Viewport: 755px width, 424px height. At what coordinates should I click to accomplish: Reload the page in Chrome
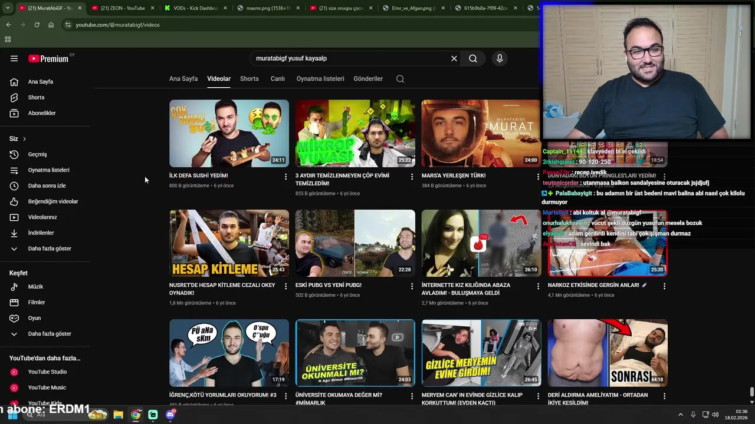pyautogui.click(x=37, y=25)
